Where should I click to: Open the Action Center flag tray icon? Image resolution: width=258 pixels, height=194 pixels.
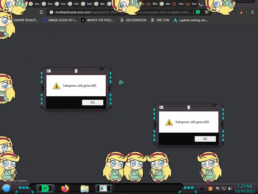218,188
